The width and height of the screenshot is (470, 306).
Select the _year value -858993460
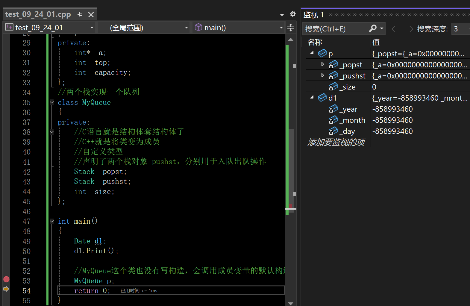click(x=392, y=109)
